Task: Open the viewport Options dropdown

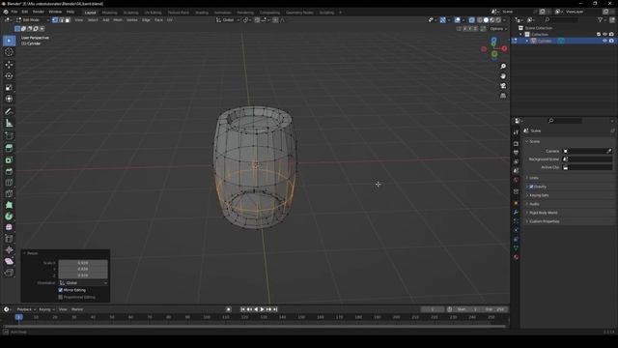Action: (498, 29)
